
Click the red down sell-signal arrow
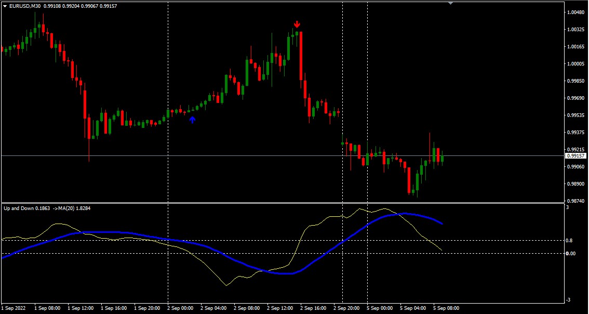click(x=297, y=24)
